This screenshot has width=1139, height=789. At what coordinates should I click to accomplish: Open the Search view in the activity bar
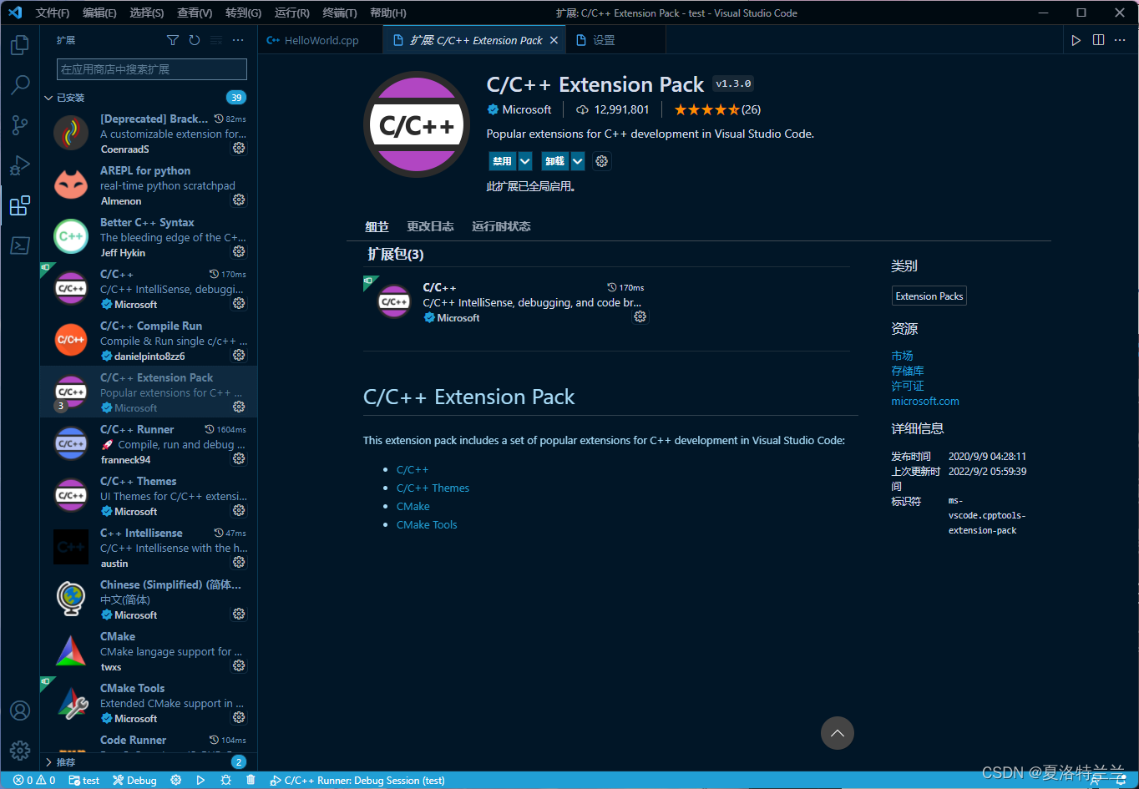point(20,84)
